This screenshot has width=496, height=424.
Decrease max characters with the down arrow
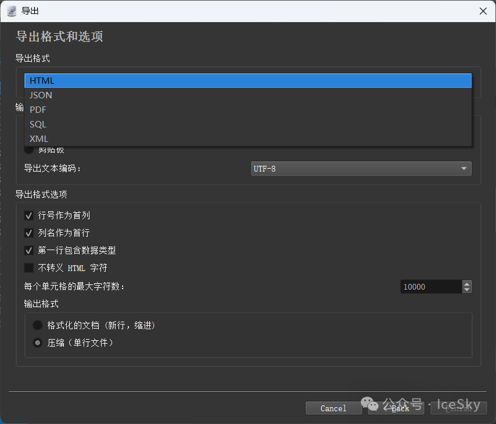tap(467, 290)
